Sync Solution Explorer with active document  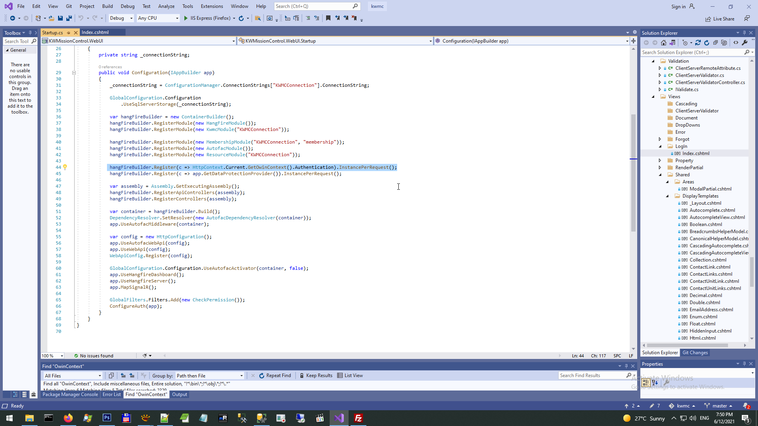698,43
